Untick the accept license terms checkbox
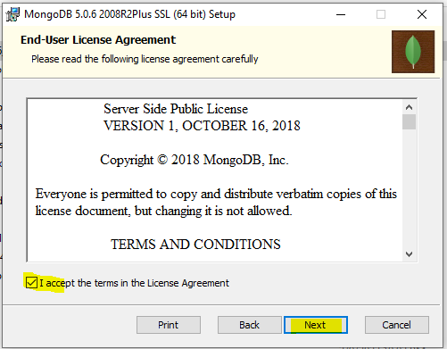 tap(31, 282)
